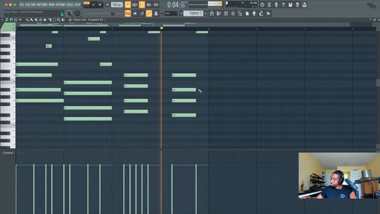The height and width of the screenshot is (214, 380).
Task: Open the Piano roll window icon
Action: pos(219,13)
